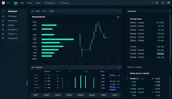
Task: Click the fifth button in the bottom button row
Action: 81,95
